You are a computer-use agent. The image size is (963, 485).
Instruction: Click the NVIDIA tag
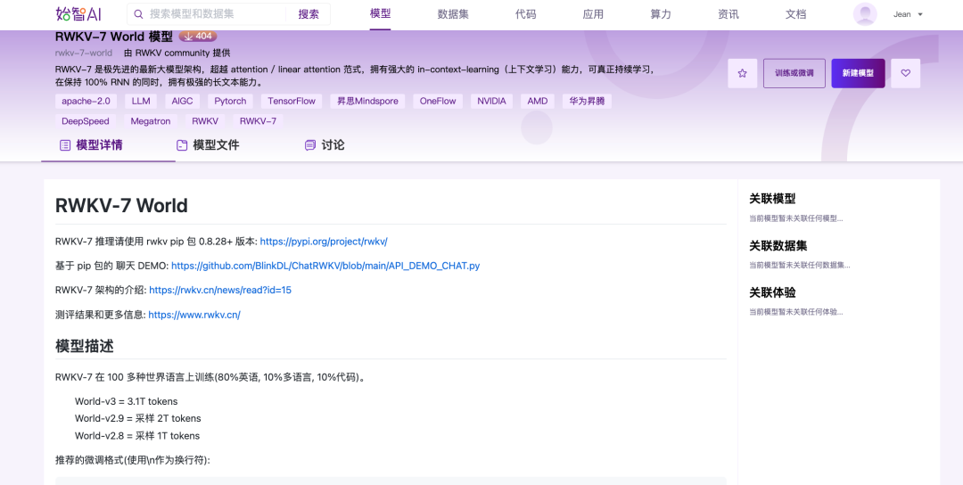tap(492, 102)
